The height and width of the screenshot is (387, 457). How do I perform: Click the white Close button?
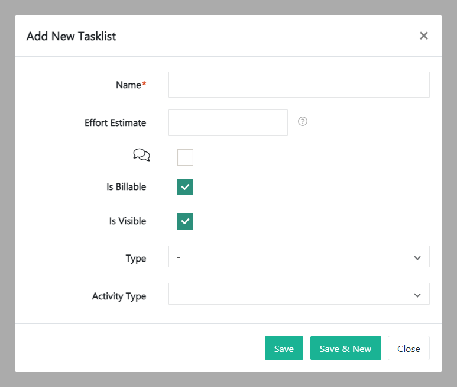409,348
